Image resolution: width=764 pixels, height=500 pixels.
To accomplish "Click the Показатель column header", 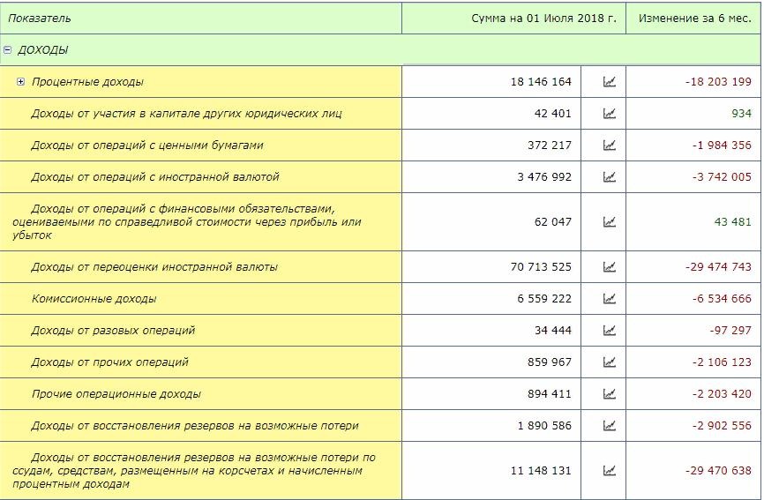I will [40, 19].
